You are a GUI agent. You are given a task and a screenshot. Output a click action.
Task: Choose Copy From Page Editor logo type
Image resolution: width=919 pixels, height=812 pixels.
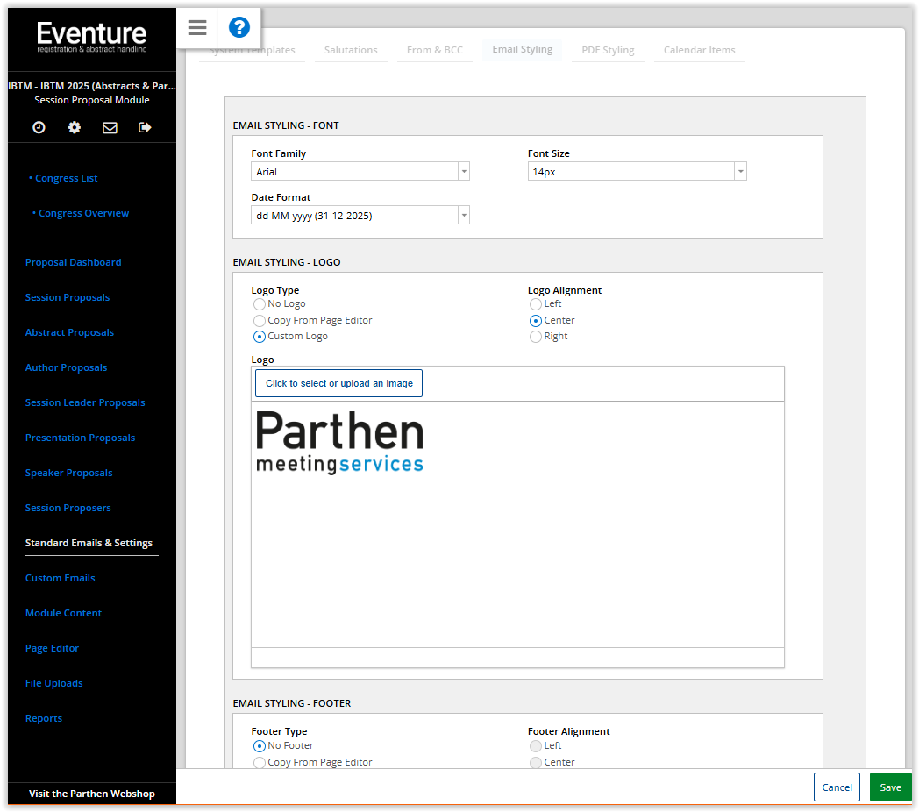click(259, 321)
